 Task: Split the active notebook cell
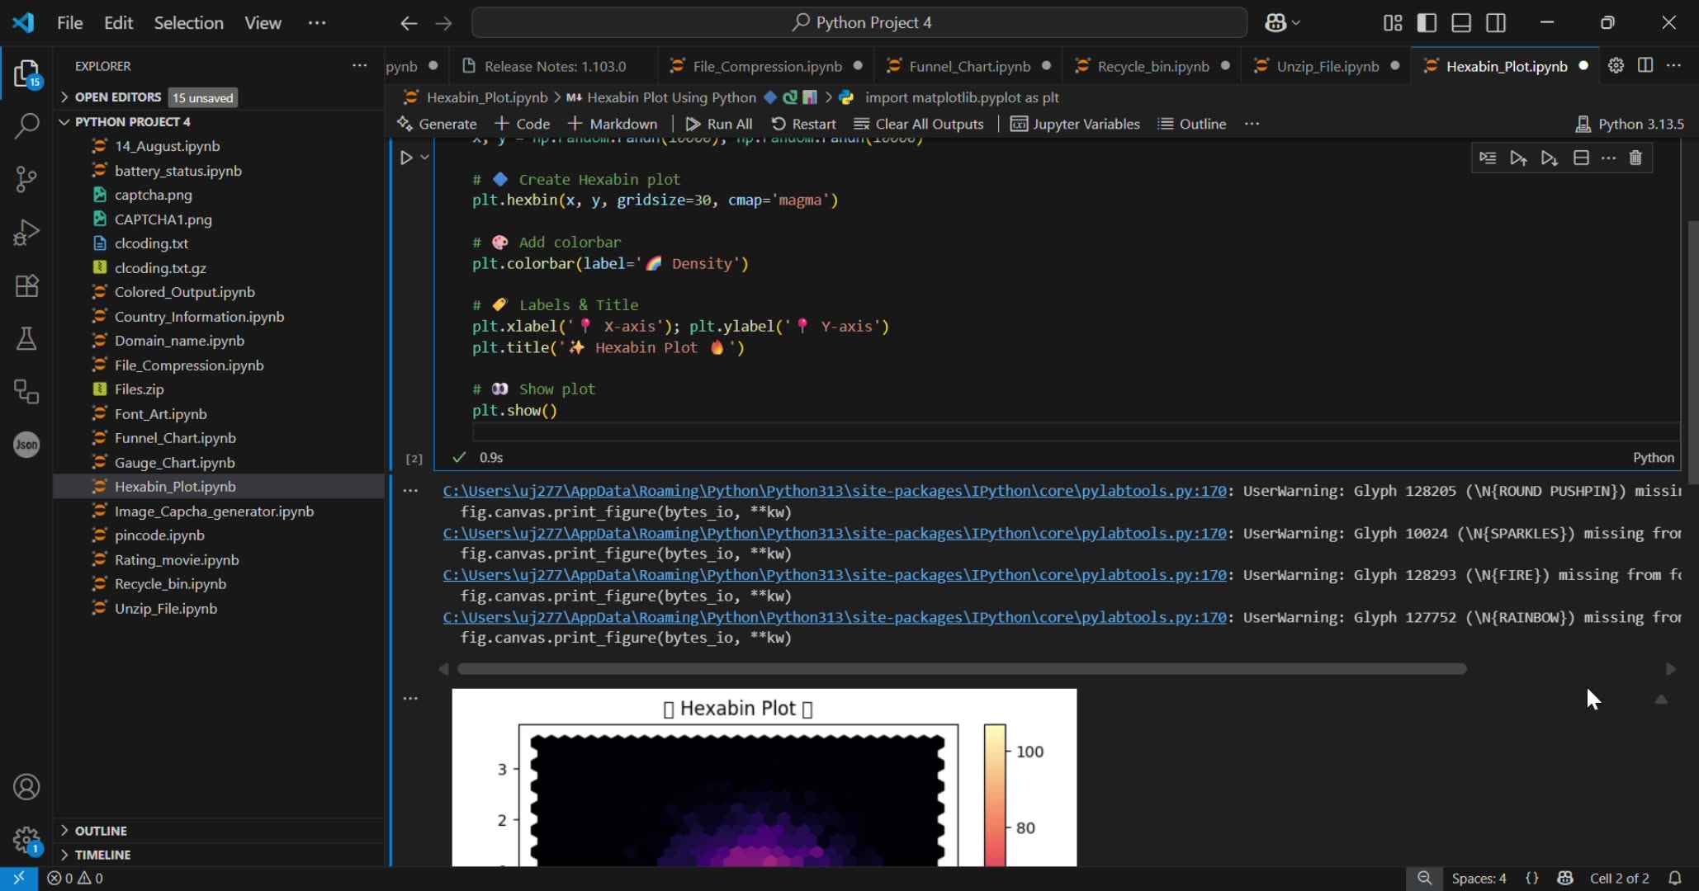1581,158
